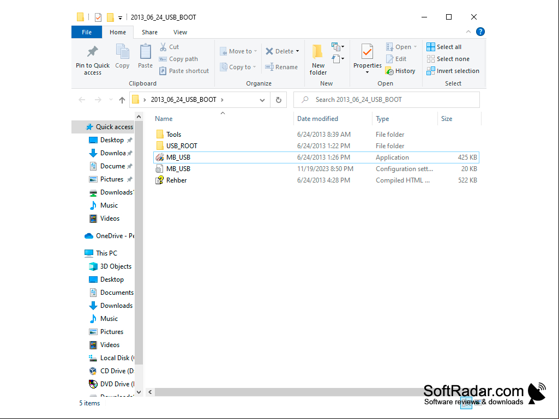Expand the Easy access dropdown
The height and width of the screenshot is (419, 559).
[338, 58]
